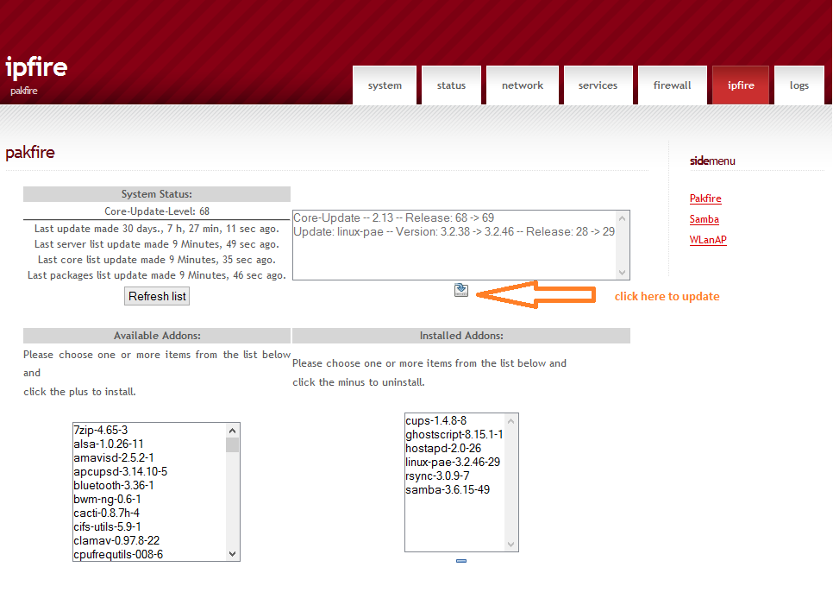Select bwm-ng-0.6-1 in available addons
833x611 pixels.
click(149, 500)
